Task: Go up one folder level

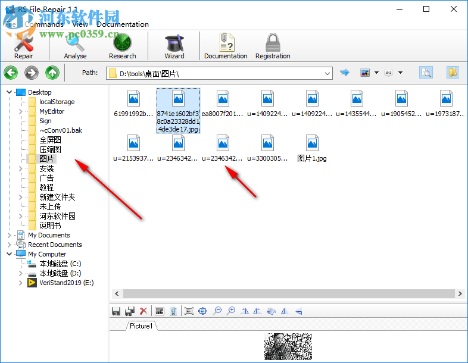Action: coord(52,73)
